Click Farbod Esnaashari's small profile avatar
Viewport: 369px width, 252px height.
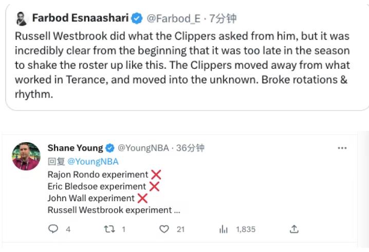coord(21,19)
